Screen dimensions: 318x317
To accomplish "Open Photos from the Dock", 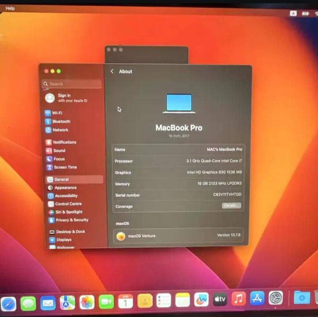I will click(87, 302).
